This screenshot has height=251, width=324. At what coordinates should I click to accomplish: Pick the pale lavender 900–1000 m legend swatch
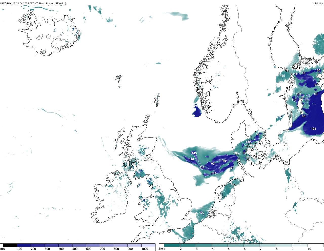134,245
